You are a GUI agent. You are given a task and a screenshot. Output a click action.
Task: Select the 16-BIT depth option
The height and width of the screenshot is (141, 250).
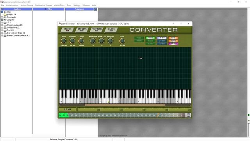(162, 38)
